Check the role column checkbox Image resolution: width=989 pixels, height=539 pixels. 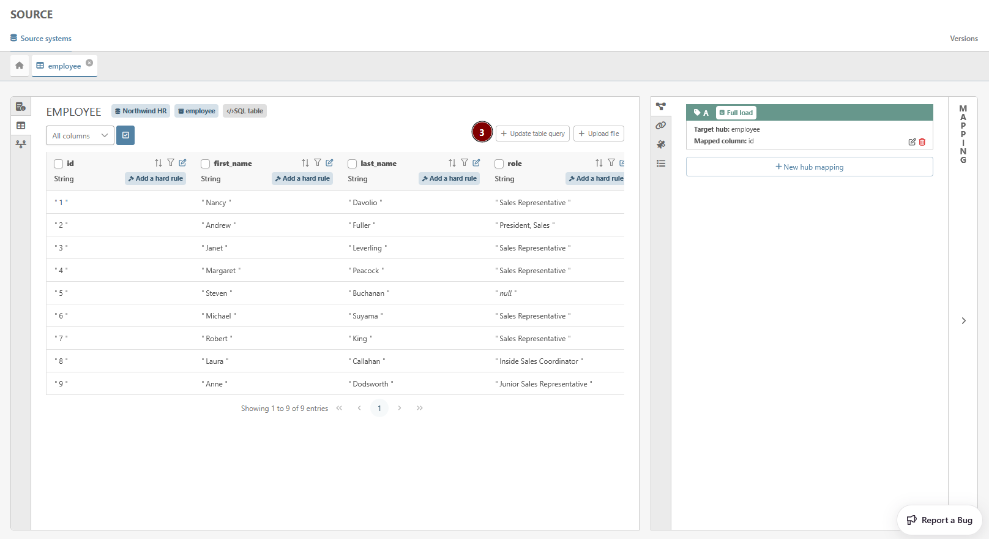click(x=499, y=164)
